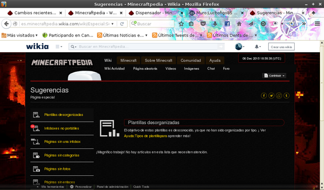324x190 pixels.
Task: Select Páginas sin fotos item
Action: coord(62,169)
